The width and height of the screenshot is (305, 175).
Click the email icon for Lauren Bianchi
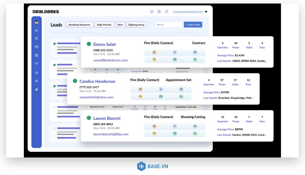[154, 126]
